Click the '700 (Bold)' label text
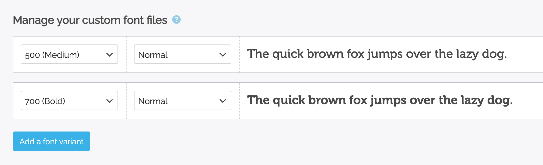Screen dimensions: 543x165 [x=45, y=101]
